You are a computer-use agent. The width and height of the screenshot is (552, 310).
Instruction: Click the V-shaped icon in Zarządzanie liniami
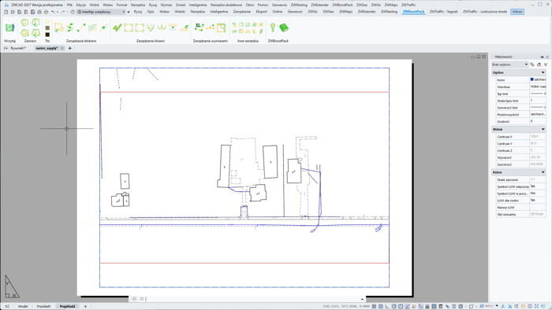click(x=151, y=28)
